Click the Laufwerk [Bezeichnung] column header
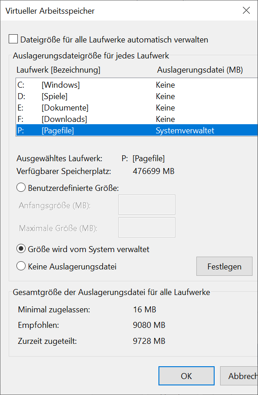258x395 pixels. pyautogui.click(x=58, y=70)
